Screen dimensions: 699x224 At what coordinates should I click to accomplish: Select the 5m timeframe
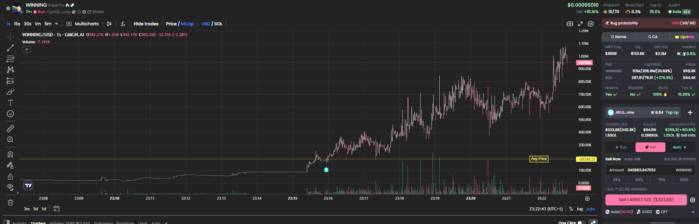[x=48, y=24]
